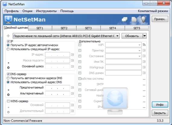
Task: Enable the WINS-сервер checkbox
Action: click(8, 101)
